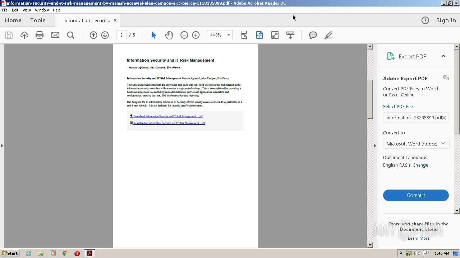460x258 pixels.
Task: Open Internet Explorer from taskbar
Action: click(29, 253)
